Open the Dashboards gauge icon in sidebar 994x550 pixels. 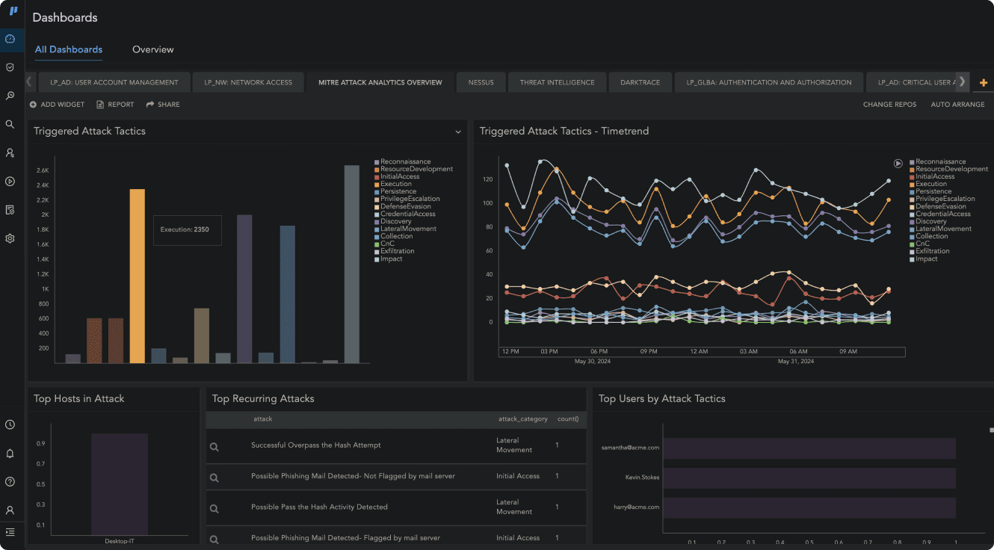[10, 39]
